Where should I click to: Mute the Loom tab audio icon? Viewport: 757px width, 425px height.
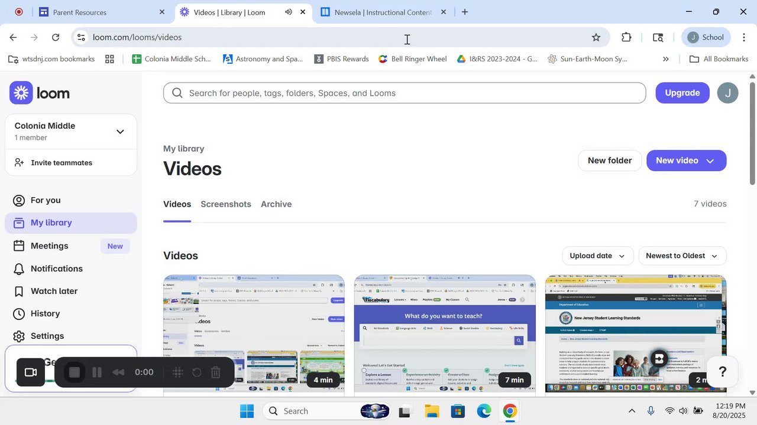[x=289, y=12]
